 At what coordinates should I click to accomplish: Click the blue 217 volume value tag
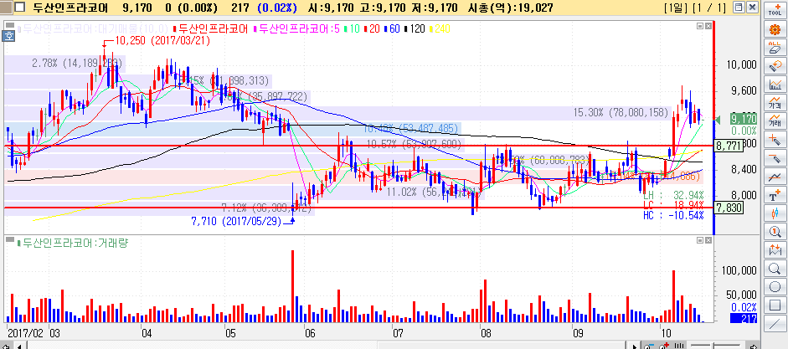pyautogui.click(x=744, y=318)
